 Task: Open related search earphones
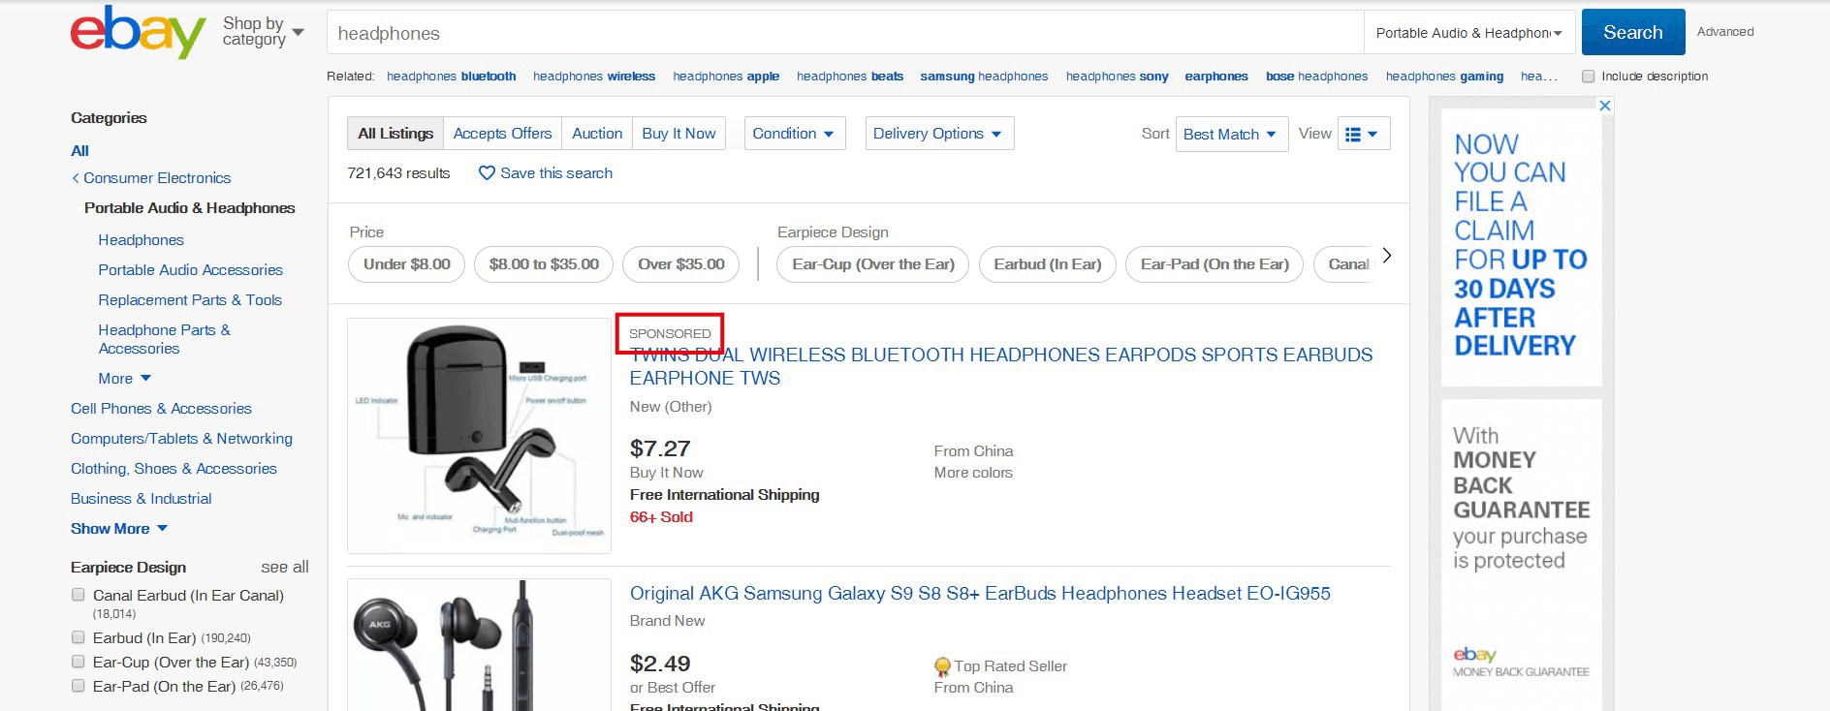coord(1216,77)
